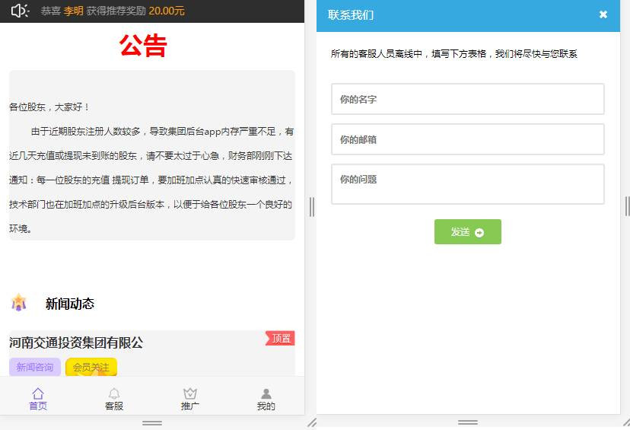Click the vertical divider handle between panes
630x430 pixels.
[312, 207]
